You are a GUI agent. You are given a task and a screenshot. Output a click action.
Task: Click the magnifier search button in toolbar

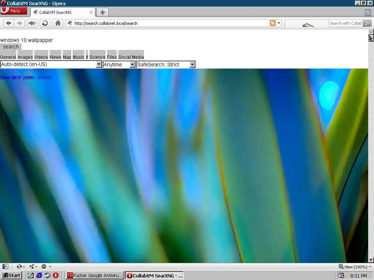[367, 23]
